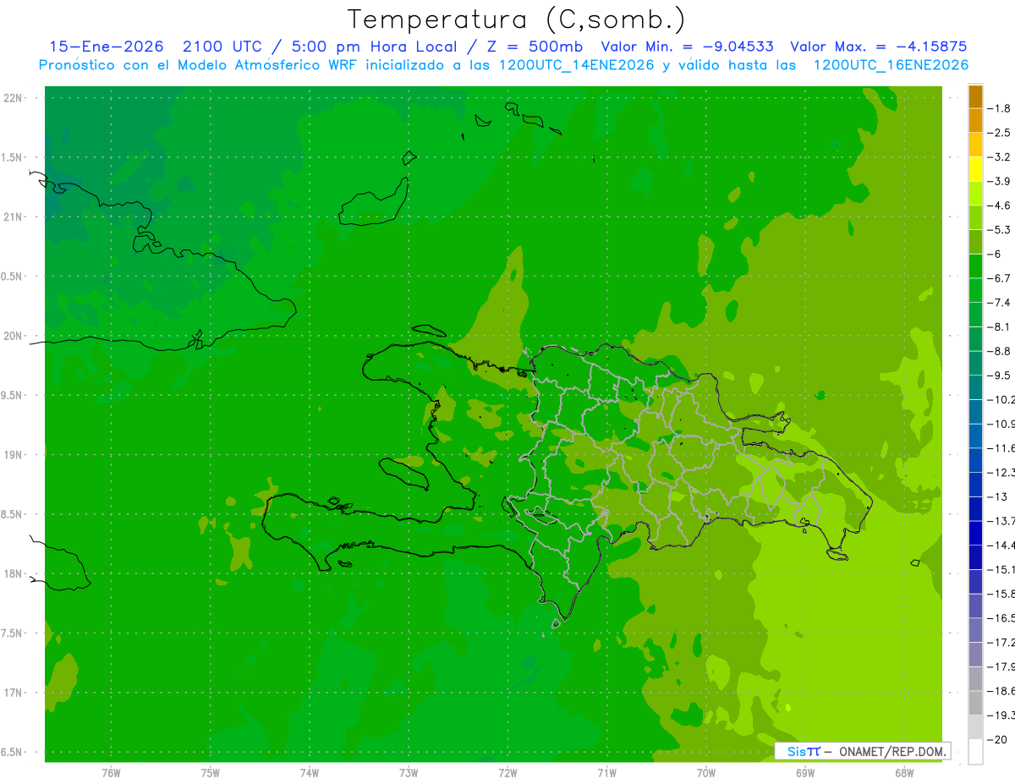This screenshot has height=784, width=1015.
Task: Click the '-2.5' colorbar label
Action: [999, 133]
